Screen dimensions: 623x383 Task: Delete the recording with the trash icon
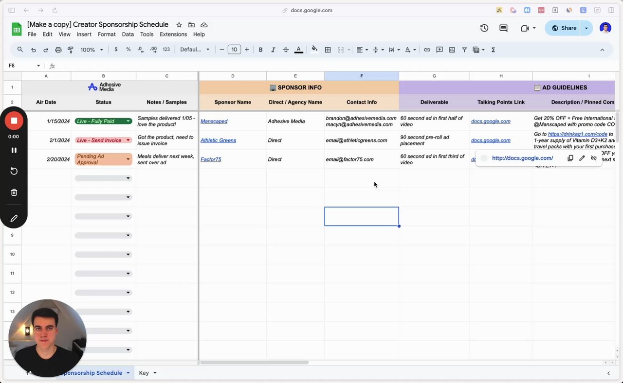click(x=14, y=192)
